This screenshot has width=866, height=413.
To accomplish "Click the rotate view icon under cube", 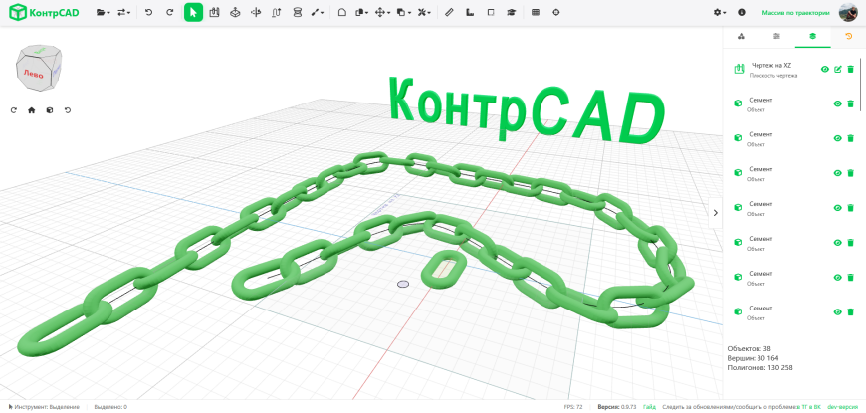I will (x=14, y=110).
